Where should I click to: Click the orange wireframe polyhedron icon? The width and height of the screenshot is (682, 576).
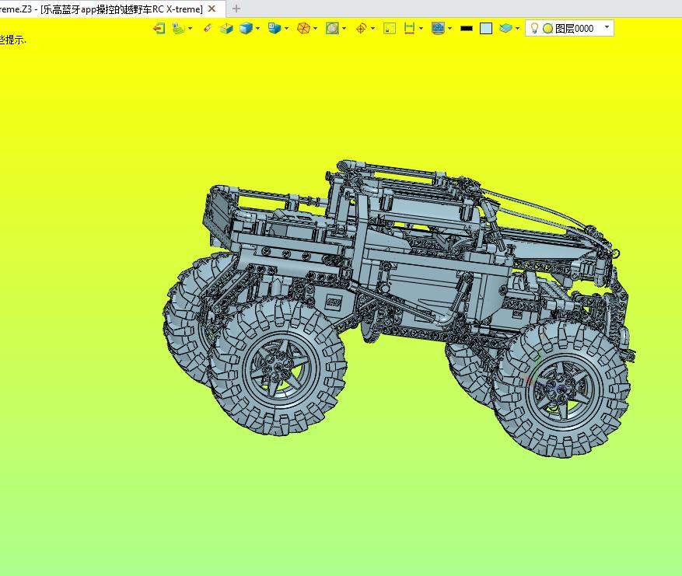[303, 29]
